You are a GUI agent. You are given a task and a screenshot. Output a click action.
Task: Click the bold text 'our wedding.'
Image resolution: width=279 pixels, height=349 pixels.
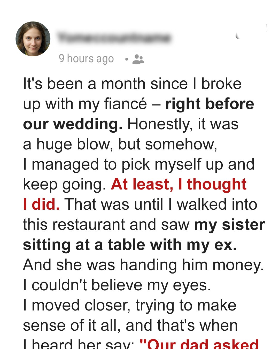(x=73, y=124)
